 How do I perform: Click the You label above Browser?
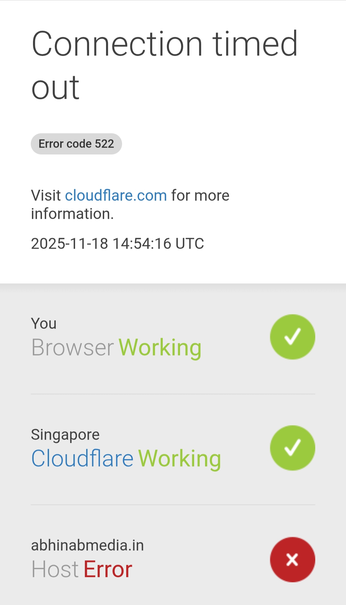click(44, 324)
